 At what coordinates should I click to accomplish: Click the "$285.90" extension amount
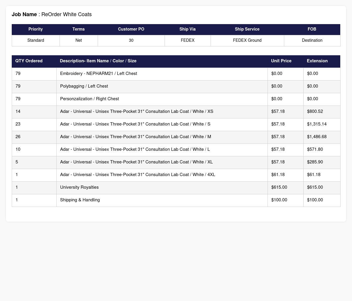point(315,162)
